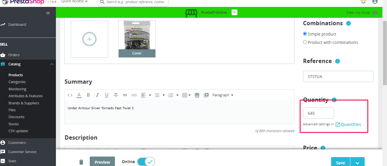Viewport: 387px width, 166px height.
Task: Open Save options dropdown arrow
Action: [357, 162]
